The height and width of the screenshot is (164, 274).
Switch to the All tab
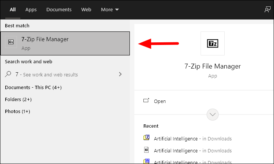(x=12, y=10)
